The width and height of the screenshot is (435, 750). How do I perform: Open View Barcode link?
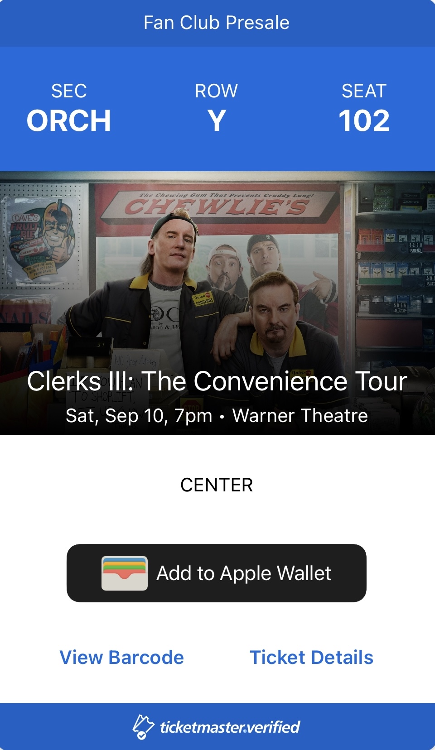(122, 657)
